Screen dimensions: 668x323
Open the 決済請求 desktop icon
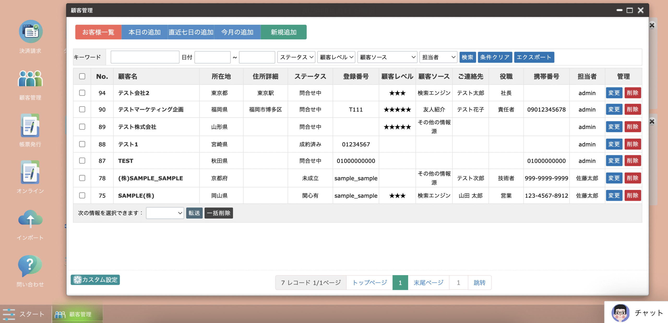tap(31, 32)
